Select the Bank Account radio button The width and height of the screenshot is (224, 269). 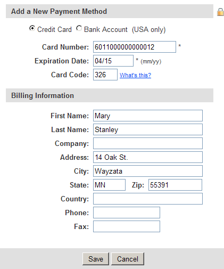click(x=79, y=28)
